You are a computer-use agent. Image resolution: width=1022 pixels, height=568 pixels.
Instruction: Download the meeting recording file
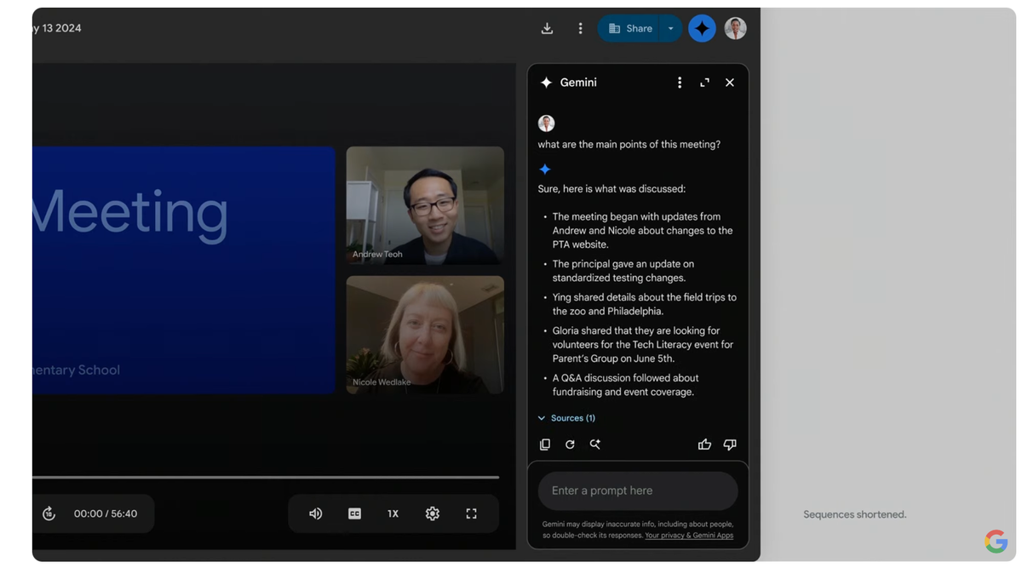coord(547,28)
